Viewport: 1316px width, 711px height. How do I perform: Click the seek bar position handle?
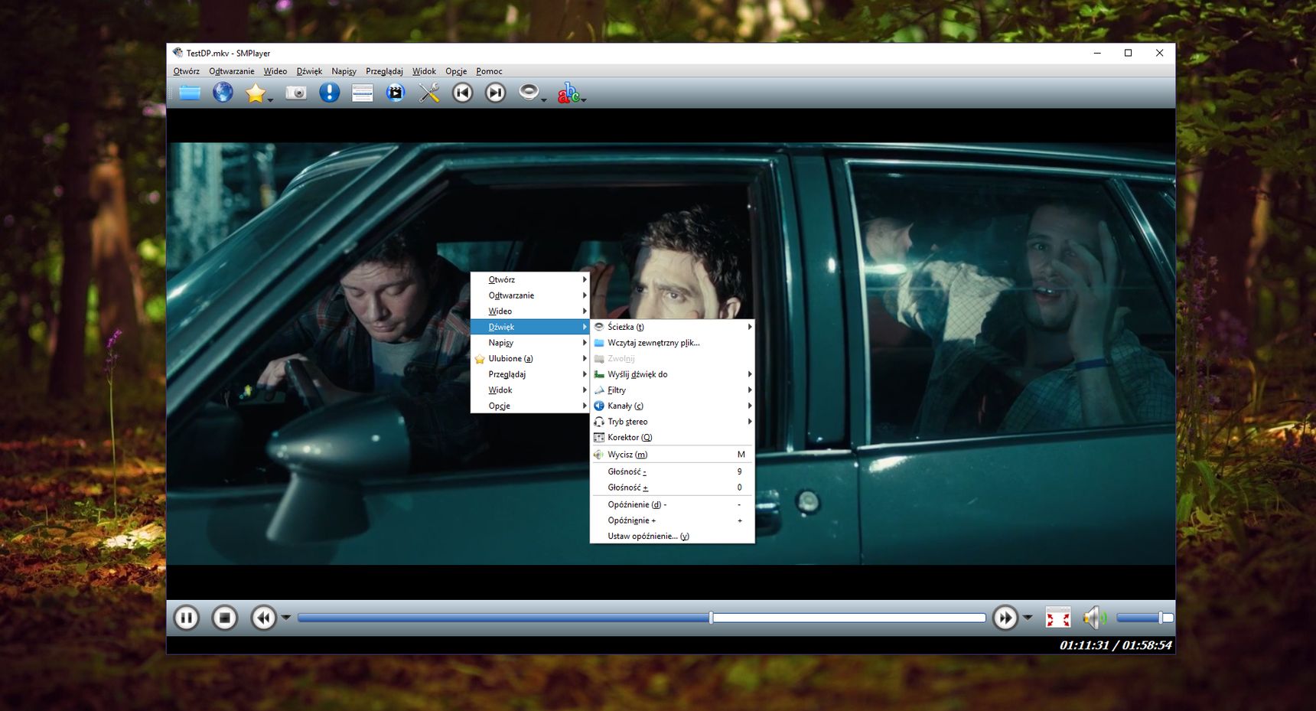tap(711, 618)
